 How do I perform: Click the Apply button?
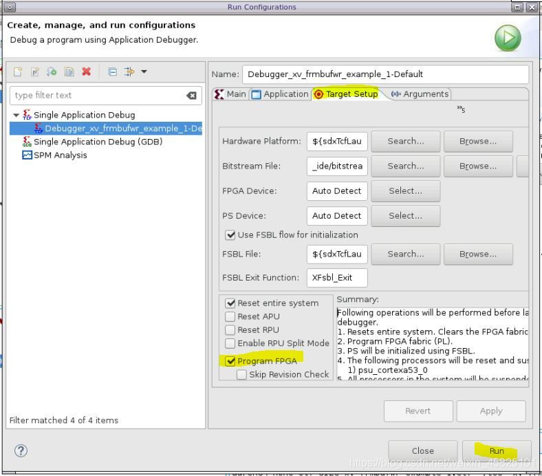[x=491, y=411]
